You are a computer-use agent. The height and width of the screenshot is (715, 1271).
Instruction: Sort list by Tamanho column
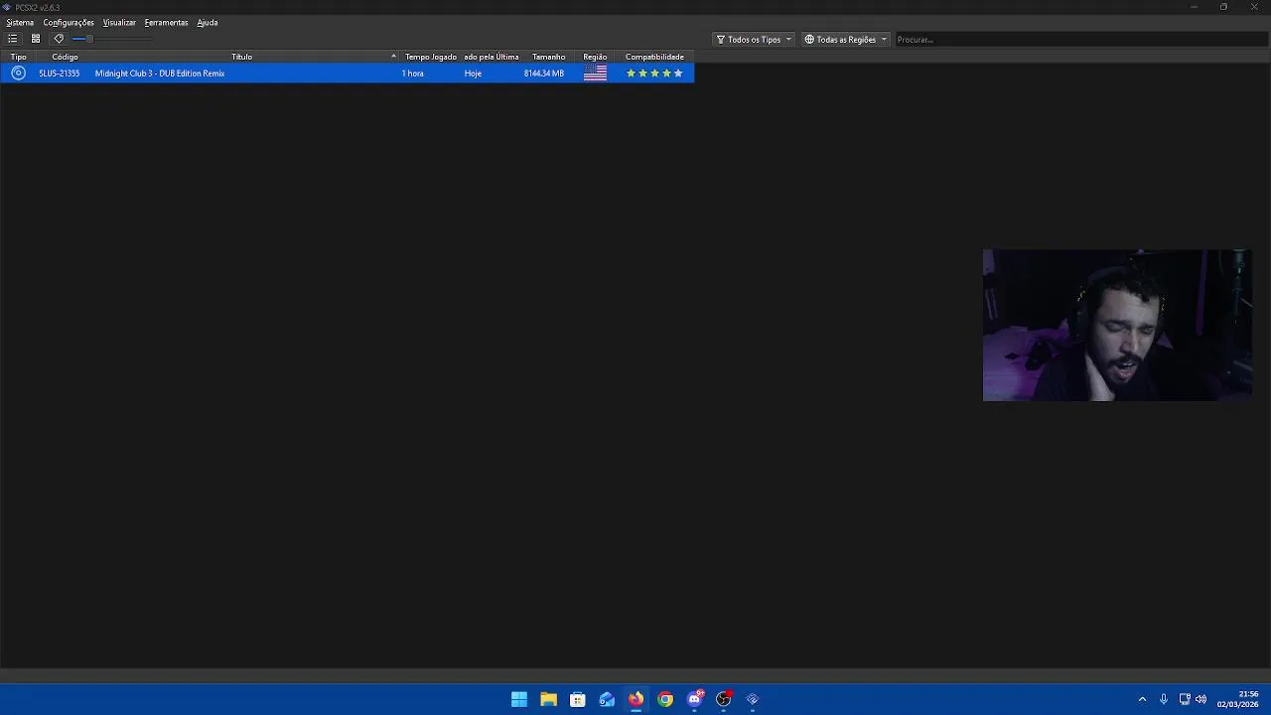tap(548, 57)
